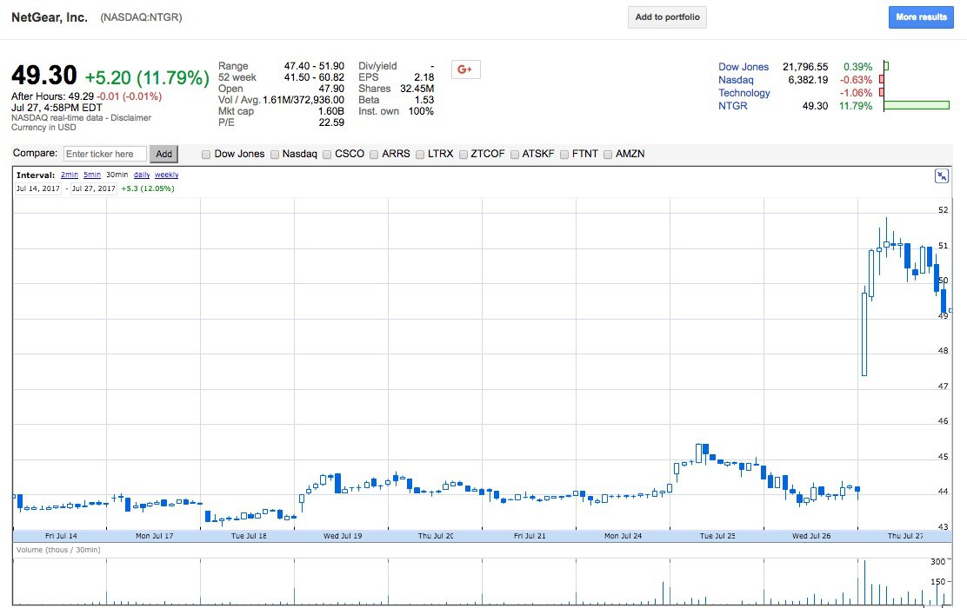This screenshot has height=608, width=967.
Task: Click the EPS value 2.18
Action: tap(423, 77)
